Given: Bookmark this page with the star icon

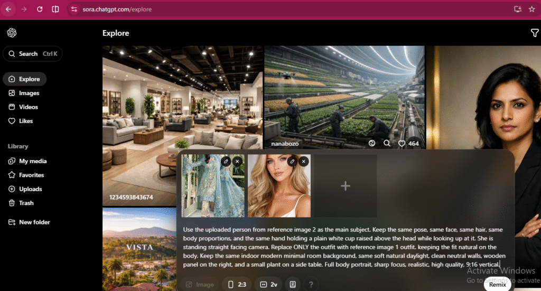Looking at the screenshot, I should coord(531,9).
